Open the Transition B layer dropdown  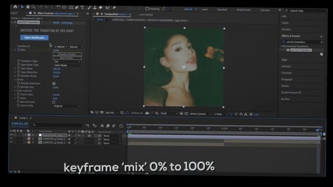click(x=61, y=47)
